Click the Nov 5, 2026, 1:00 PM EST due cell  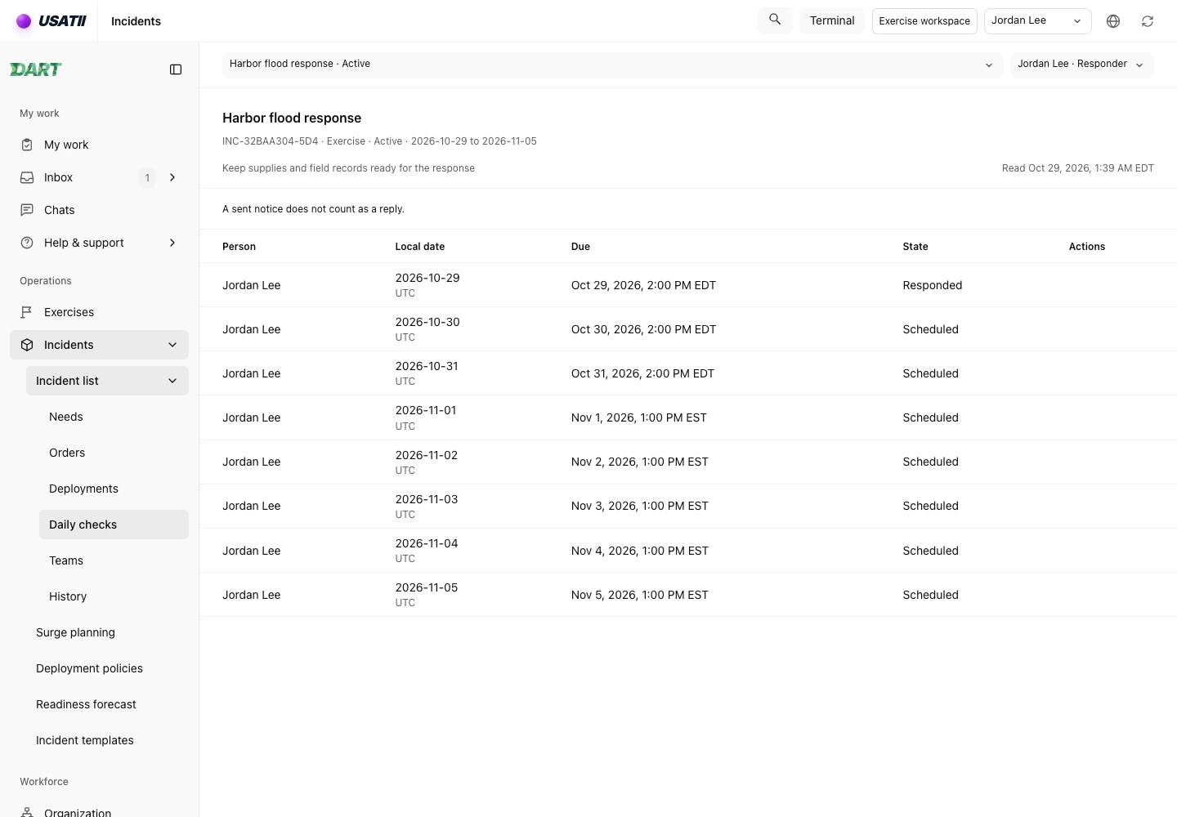640,595
